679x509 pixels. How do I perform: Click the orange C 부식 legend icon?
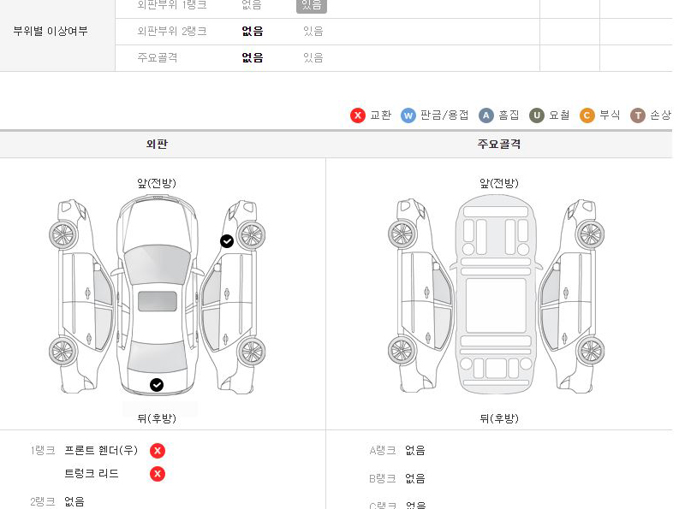(587, 115)
